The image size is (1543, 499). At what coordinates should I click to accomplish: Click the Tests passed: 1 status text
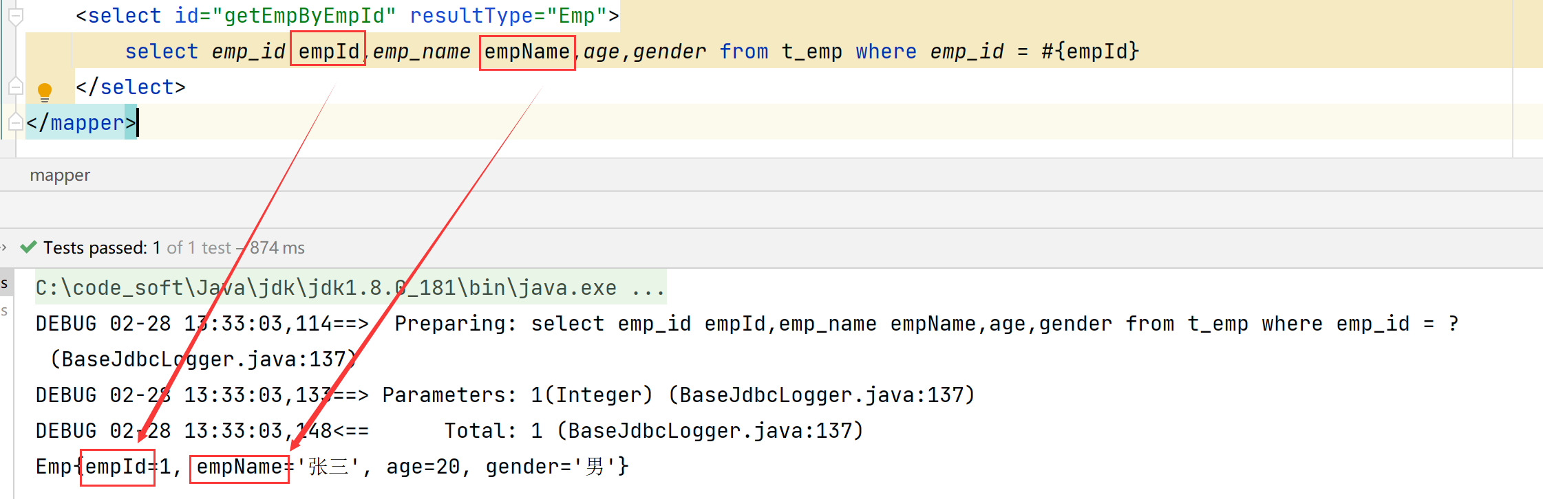(102, 247)
